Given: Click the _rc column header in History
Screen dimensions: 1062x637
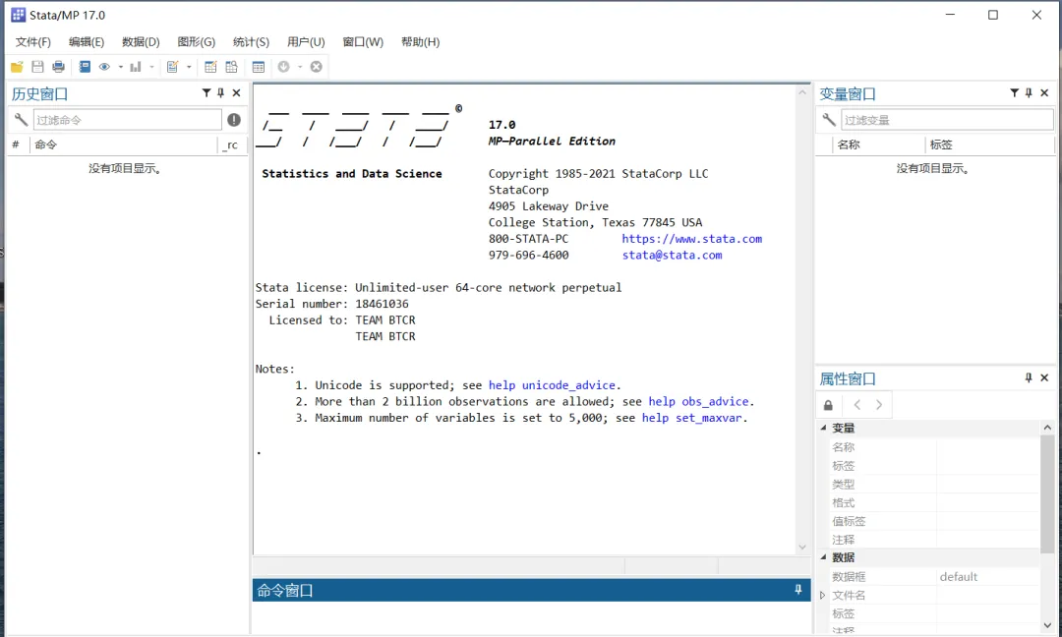Looking at the screenshot, I should 232,145.
